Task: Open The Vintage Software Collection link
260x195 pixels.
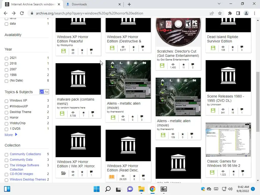Action: [x=24, y=167]
